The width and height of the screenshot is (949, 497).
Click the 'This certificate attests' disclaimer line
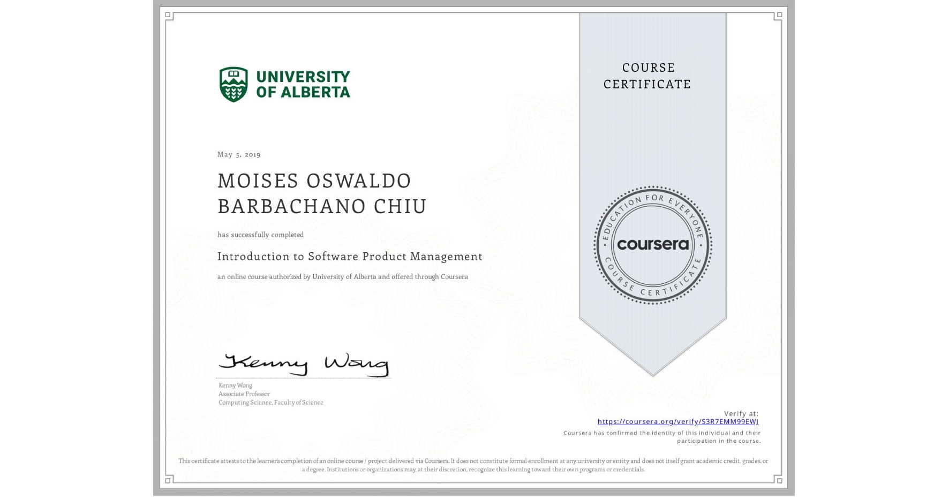point(473,461)
